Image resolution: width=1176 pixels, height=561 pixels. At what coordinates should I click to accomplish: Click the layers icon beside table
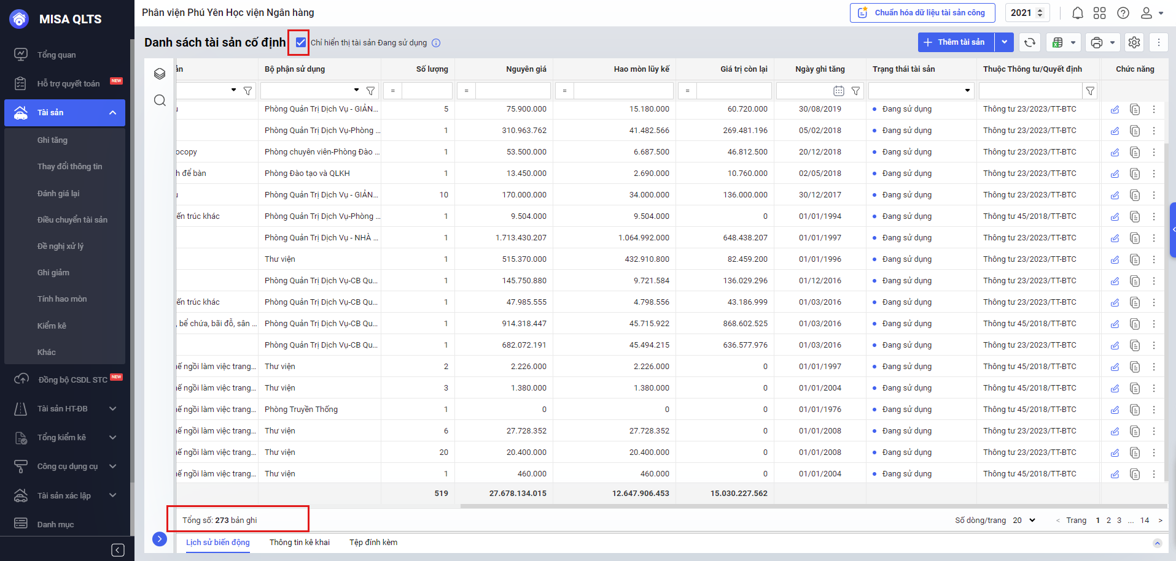(x=160, y=74)
